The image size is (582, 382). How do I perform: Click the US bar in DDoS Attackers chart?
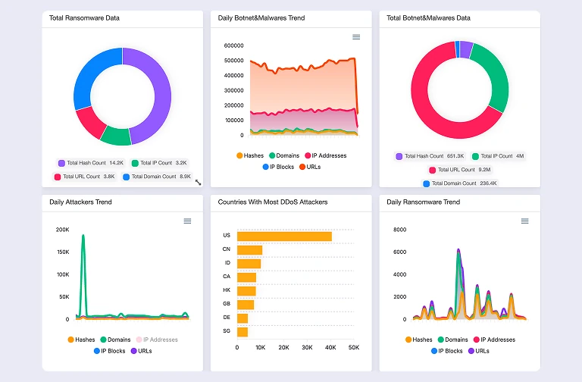284,236
